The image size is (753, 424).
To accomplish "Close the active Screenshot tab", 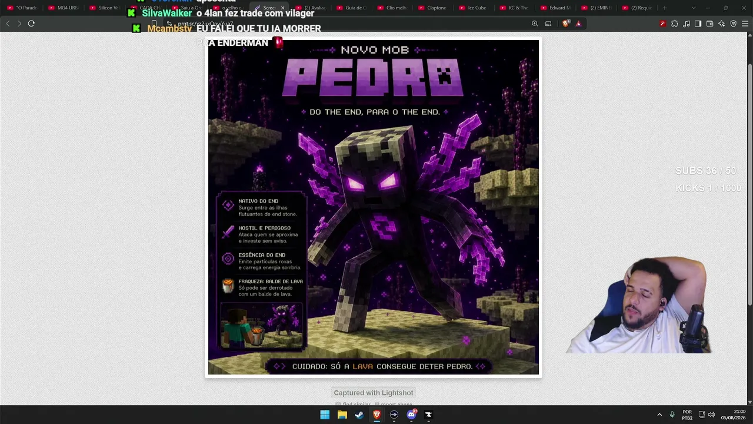I will [x=282, y=8].
